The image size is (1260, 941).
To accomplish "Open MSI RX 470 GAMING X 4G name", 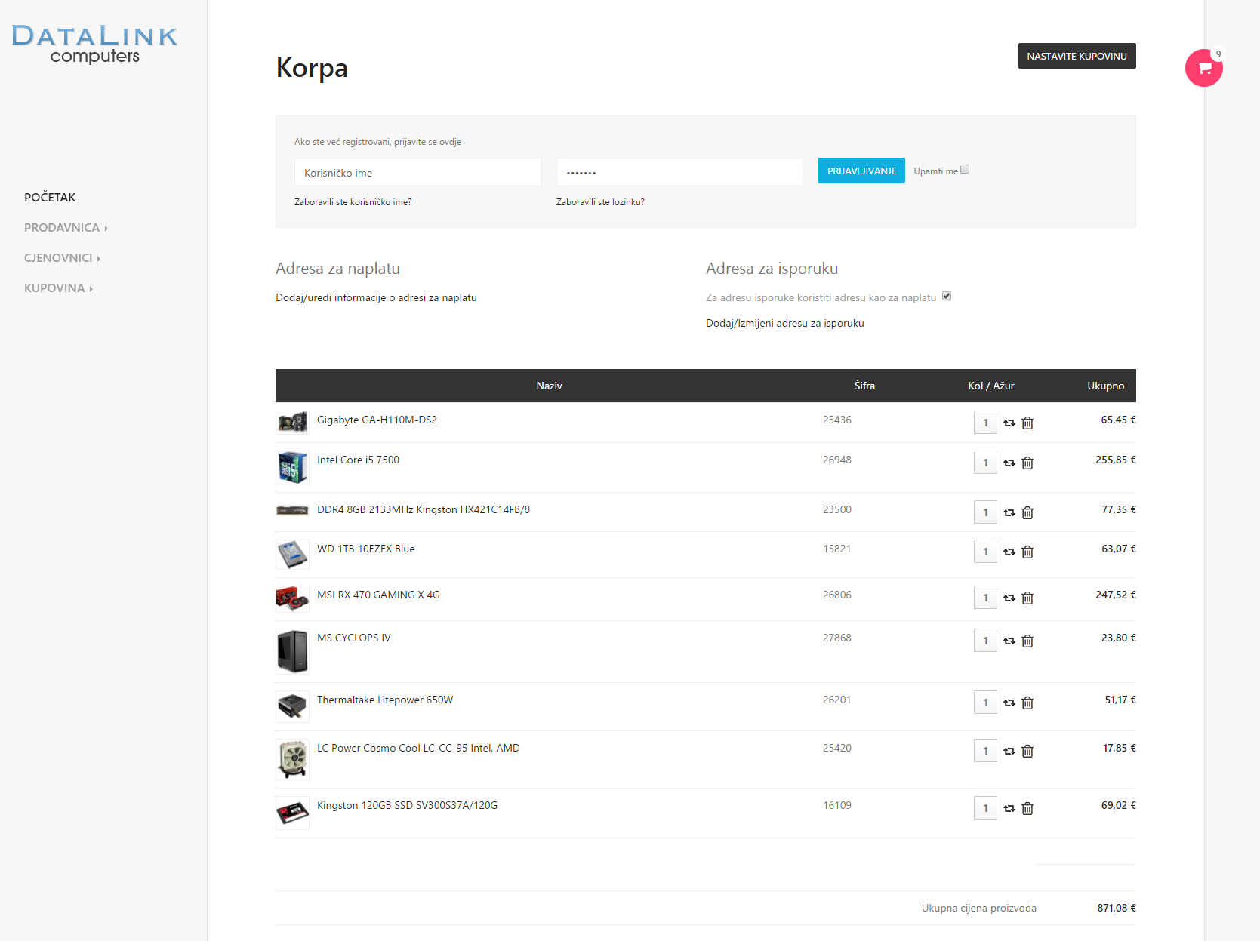I will (x=378, y=595).
